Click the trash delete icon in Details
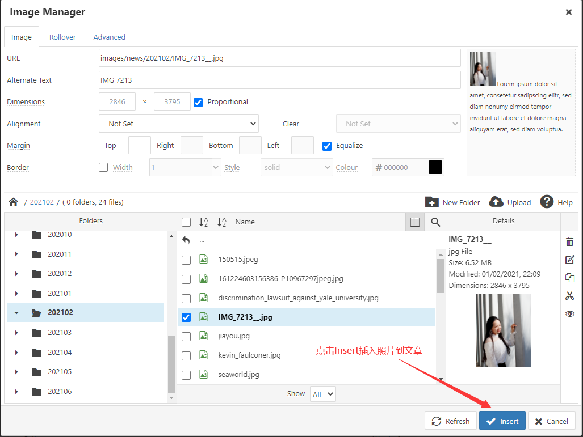 (569, 241)
